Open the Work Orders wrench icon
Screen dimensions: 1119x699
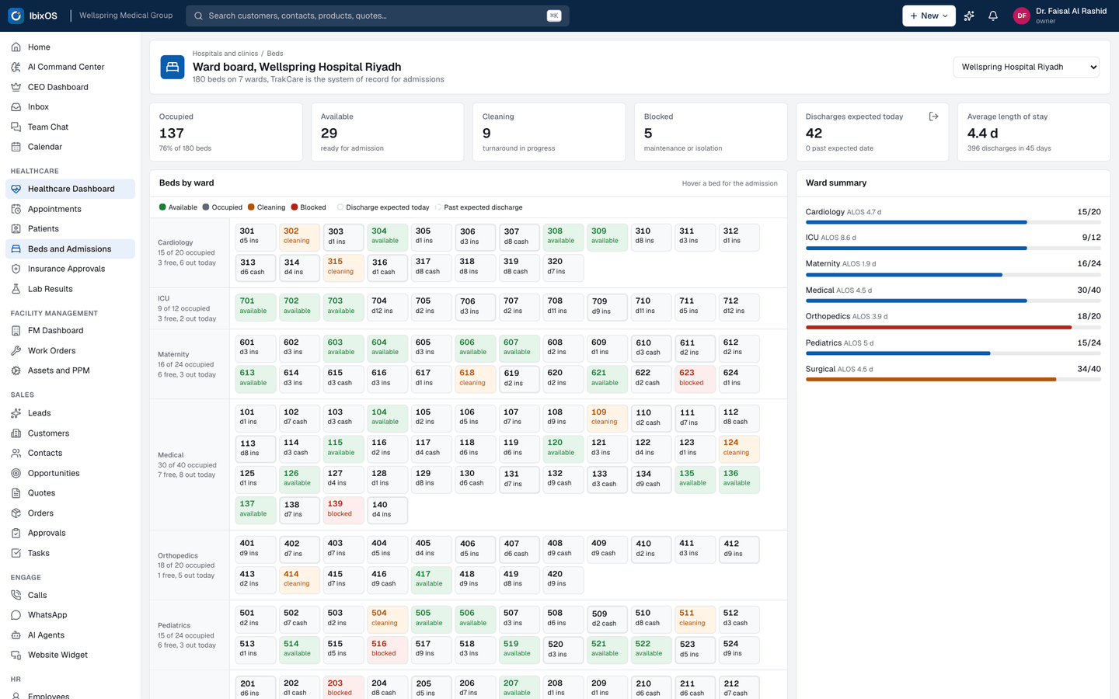[x=16, y=351]
